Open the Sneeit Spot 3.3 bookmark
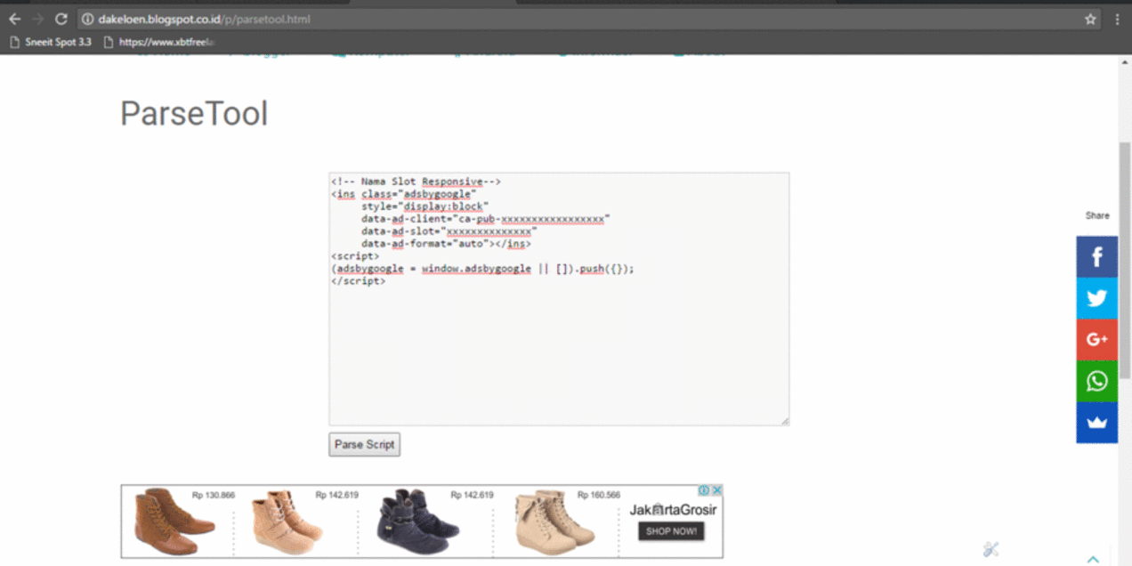 (x=51, y=42)
